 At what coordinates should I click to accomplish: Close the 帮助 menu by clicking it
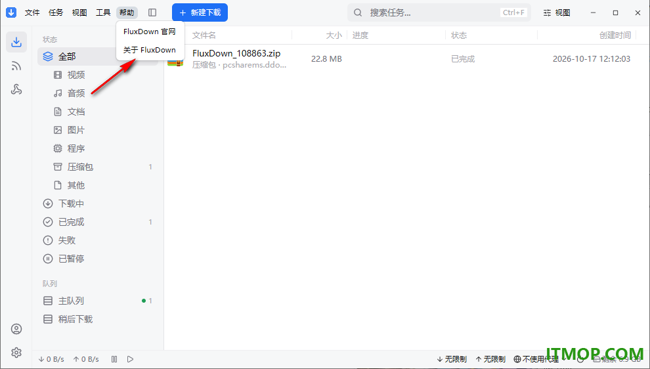pyautogui.click(x=127, y=12)
